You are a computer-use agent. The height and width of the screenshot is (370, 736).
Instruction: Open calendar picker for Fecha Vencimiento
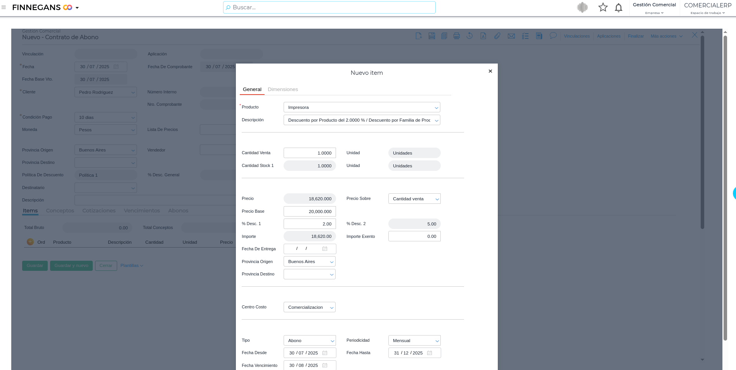click(x=325, y=365)
